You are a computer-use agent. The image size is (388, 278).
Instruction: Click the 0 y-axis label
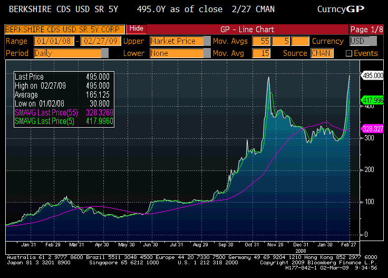366,234
